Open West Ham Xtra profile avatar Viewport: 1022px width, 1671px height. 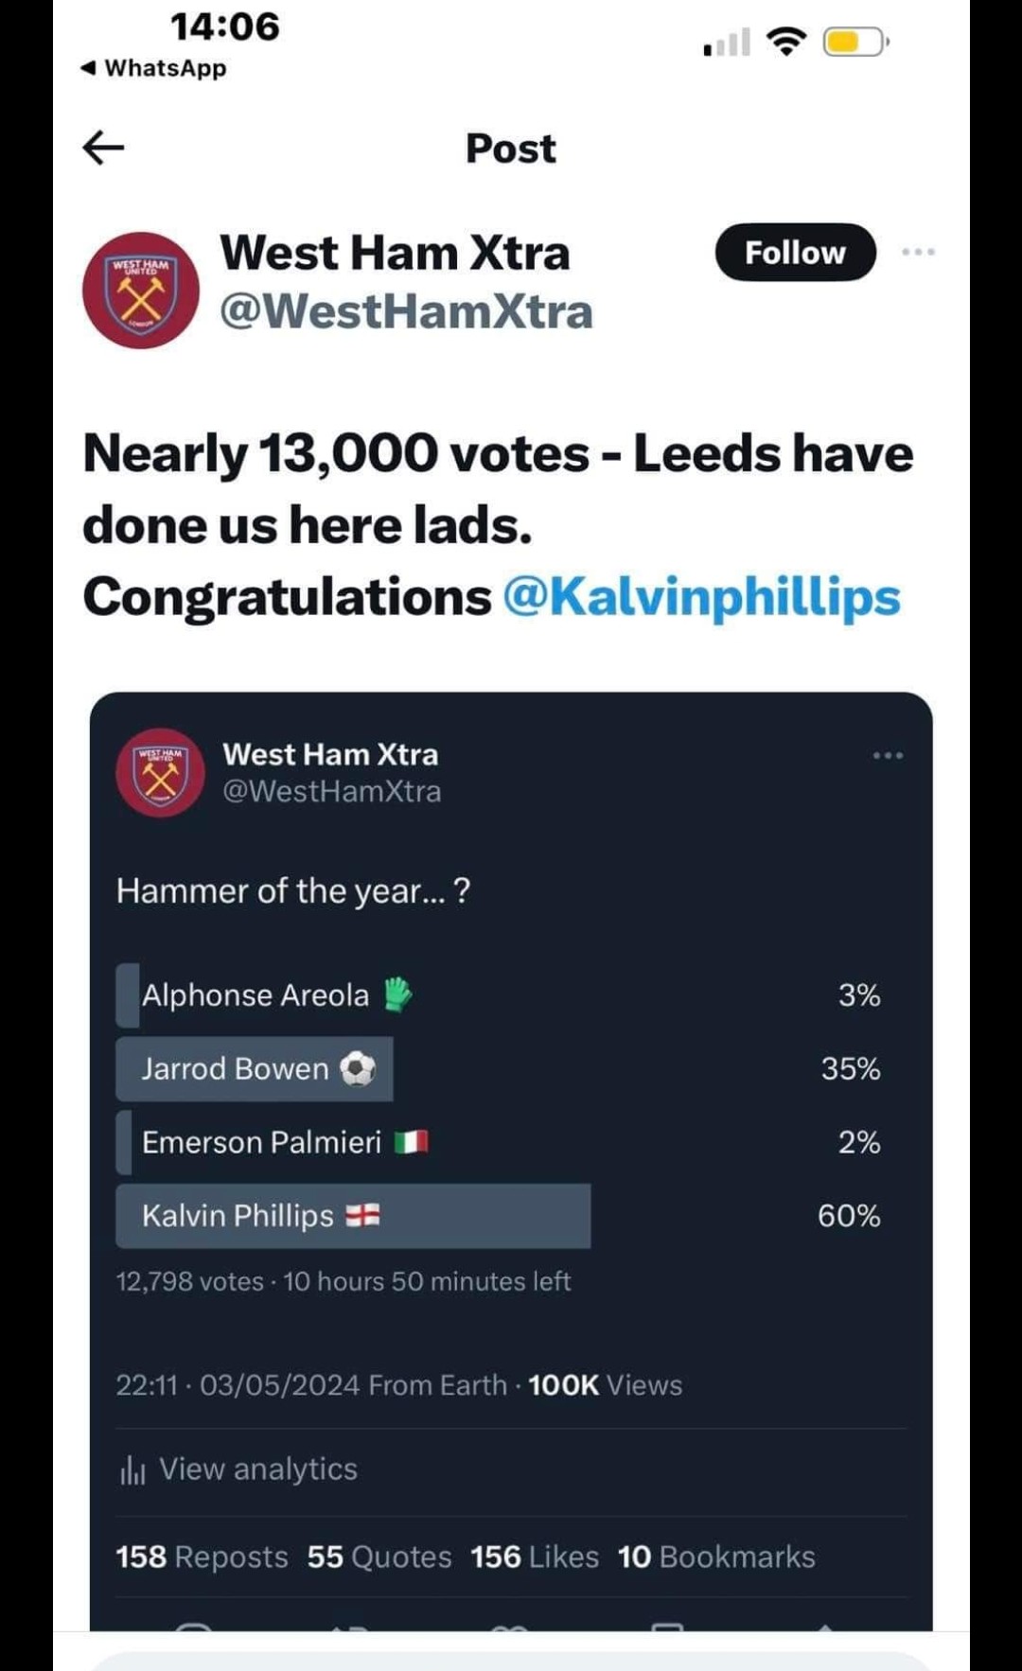[x=141, y=290]
